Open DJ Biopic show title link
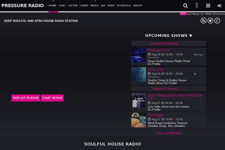Screen dimensions: 225x150 click(x=156, y=115)
